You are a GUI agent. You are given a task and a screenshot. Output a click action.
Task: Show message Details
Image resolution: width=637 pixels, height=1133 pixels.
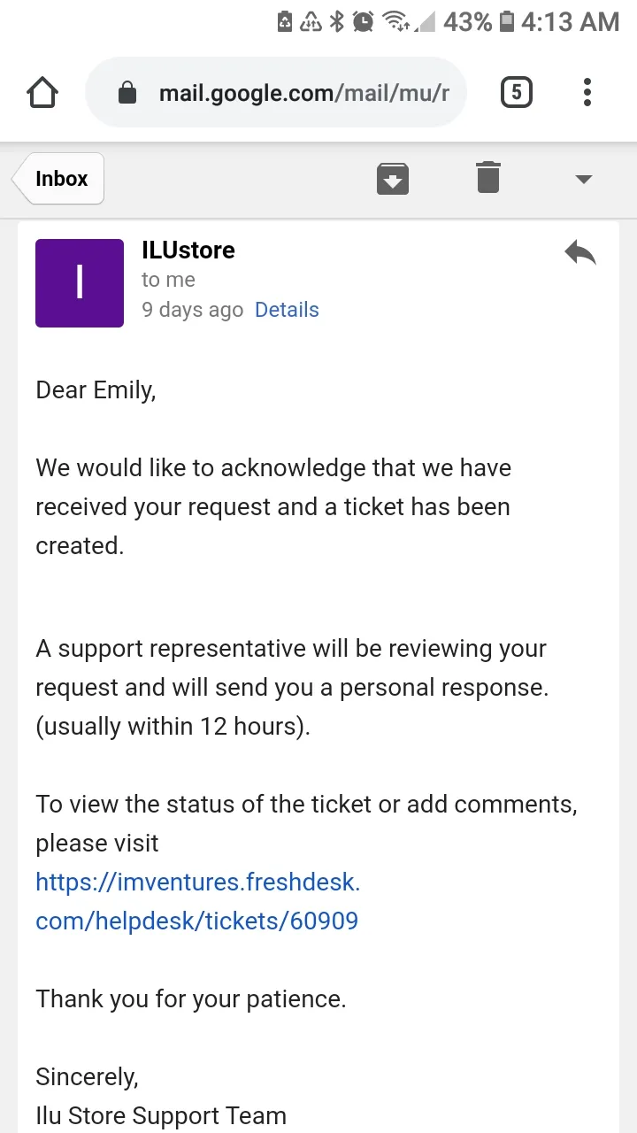(287, 310)
